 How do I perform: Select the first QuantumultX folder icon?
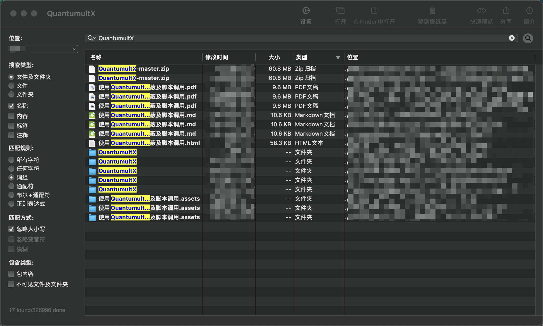92,152
